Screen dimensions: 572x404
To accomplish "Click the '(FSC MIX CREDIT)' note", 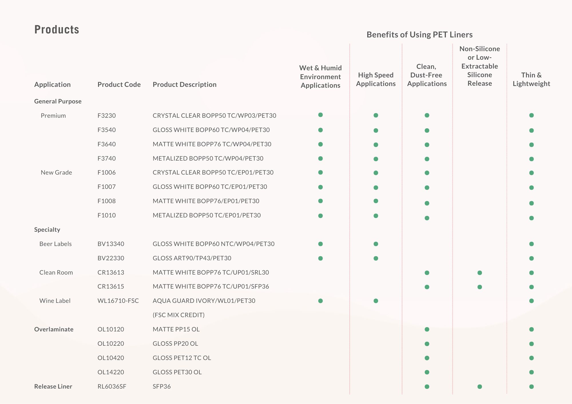I will tap(179, 315).
